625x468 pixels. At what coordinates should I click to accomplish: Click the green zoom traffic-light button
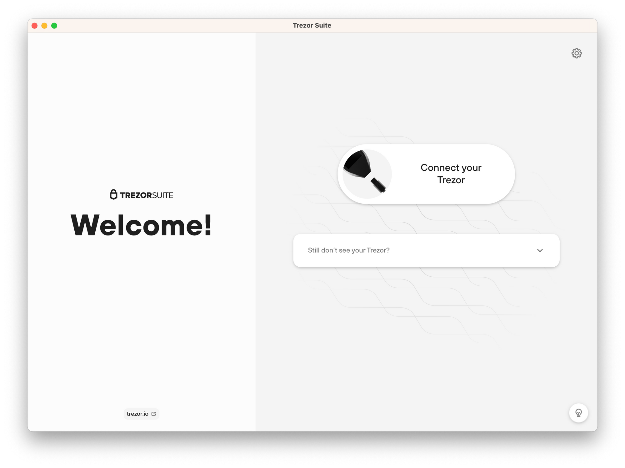coord(54,26)
